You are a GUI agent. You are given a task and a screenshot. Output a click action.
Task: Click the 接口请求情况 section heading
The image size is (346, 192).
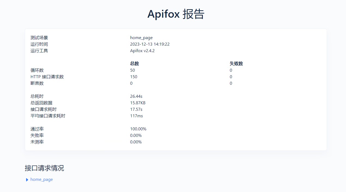44,168
